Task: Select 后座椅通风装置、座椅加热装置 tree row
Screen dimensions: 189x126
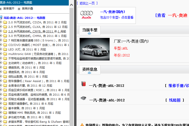Action: [x=39, y=95]
